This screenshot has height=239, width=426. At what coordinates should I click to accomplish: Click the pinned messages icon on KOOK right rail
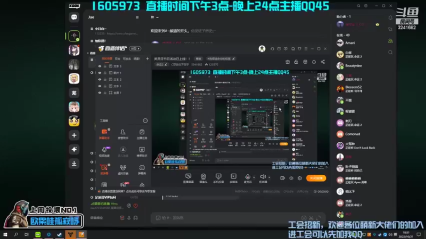(x=390, y=29)
